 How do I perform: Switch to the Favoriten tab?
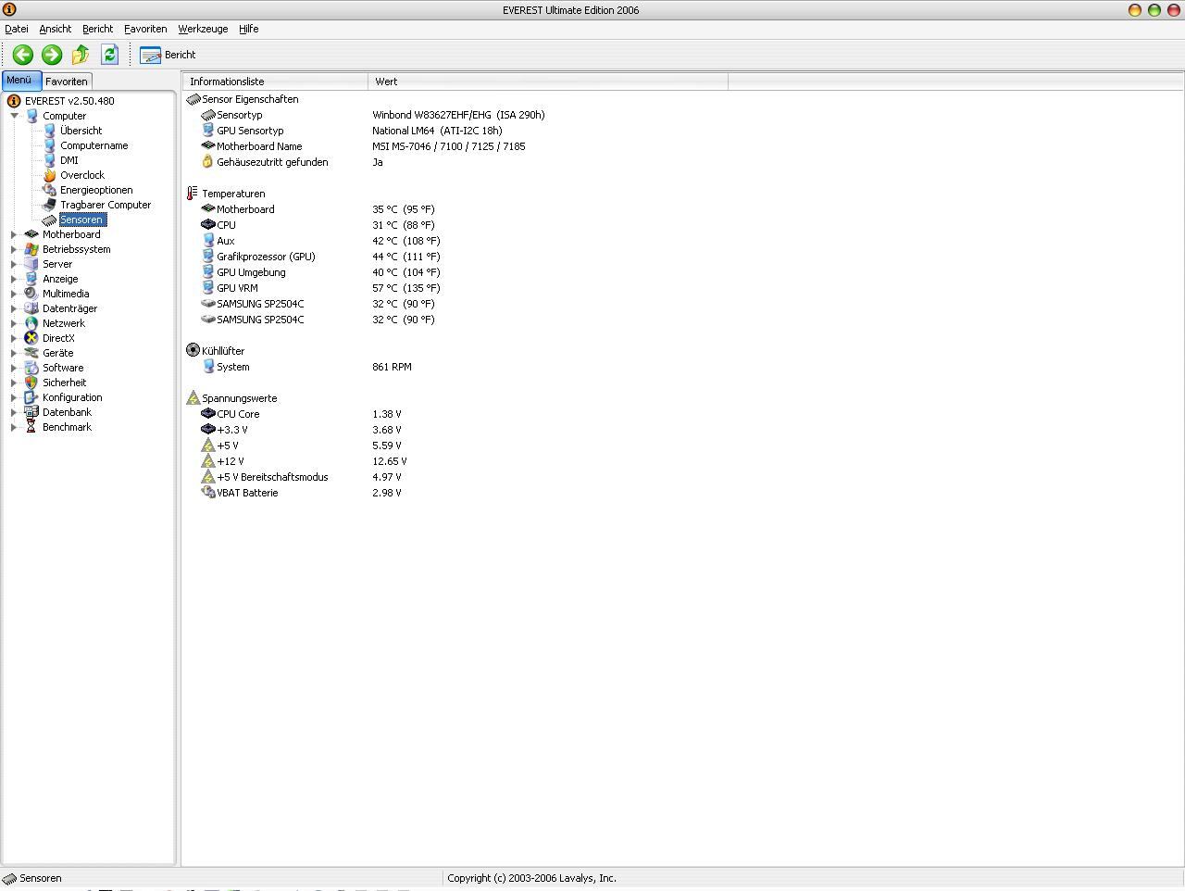pos(67,82)
